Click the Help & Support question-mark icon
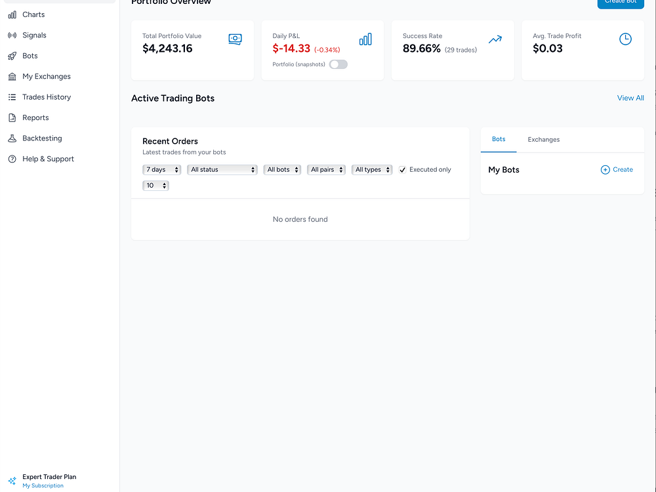This screenshot has width=656, height=492. tap(12, 159)
